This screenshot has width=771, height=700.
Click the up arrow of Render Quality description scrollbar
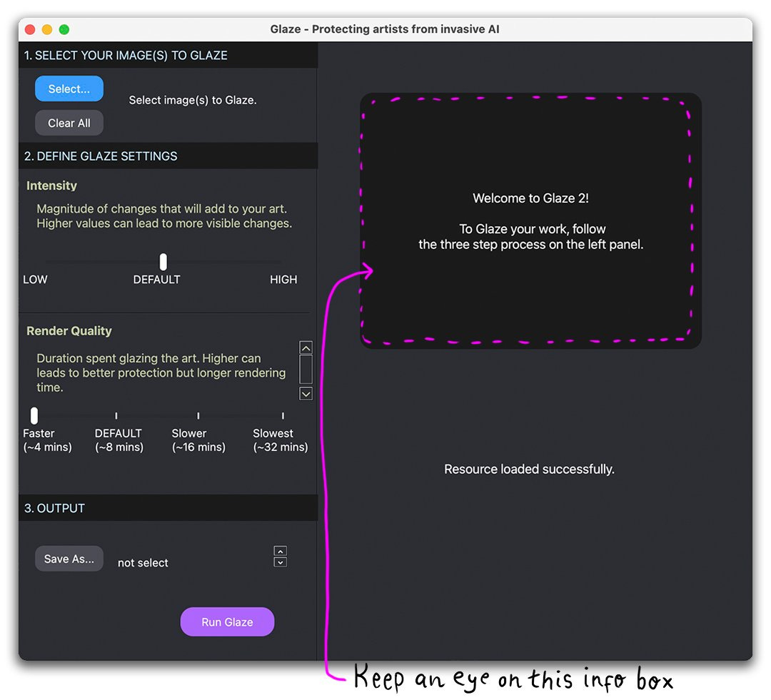pos(306,348)
